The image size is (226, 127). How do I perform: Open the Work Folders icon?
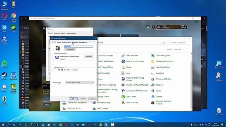(94, 108)
